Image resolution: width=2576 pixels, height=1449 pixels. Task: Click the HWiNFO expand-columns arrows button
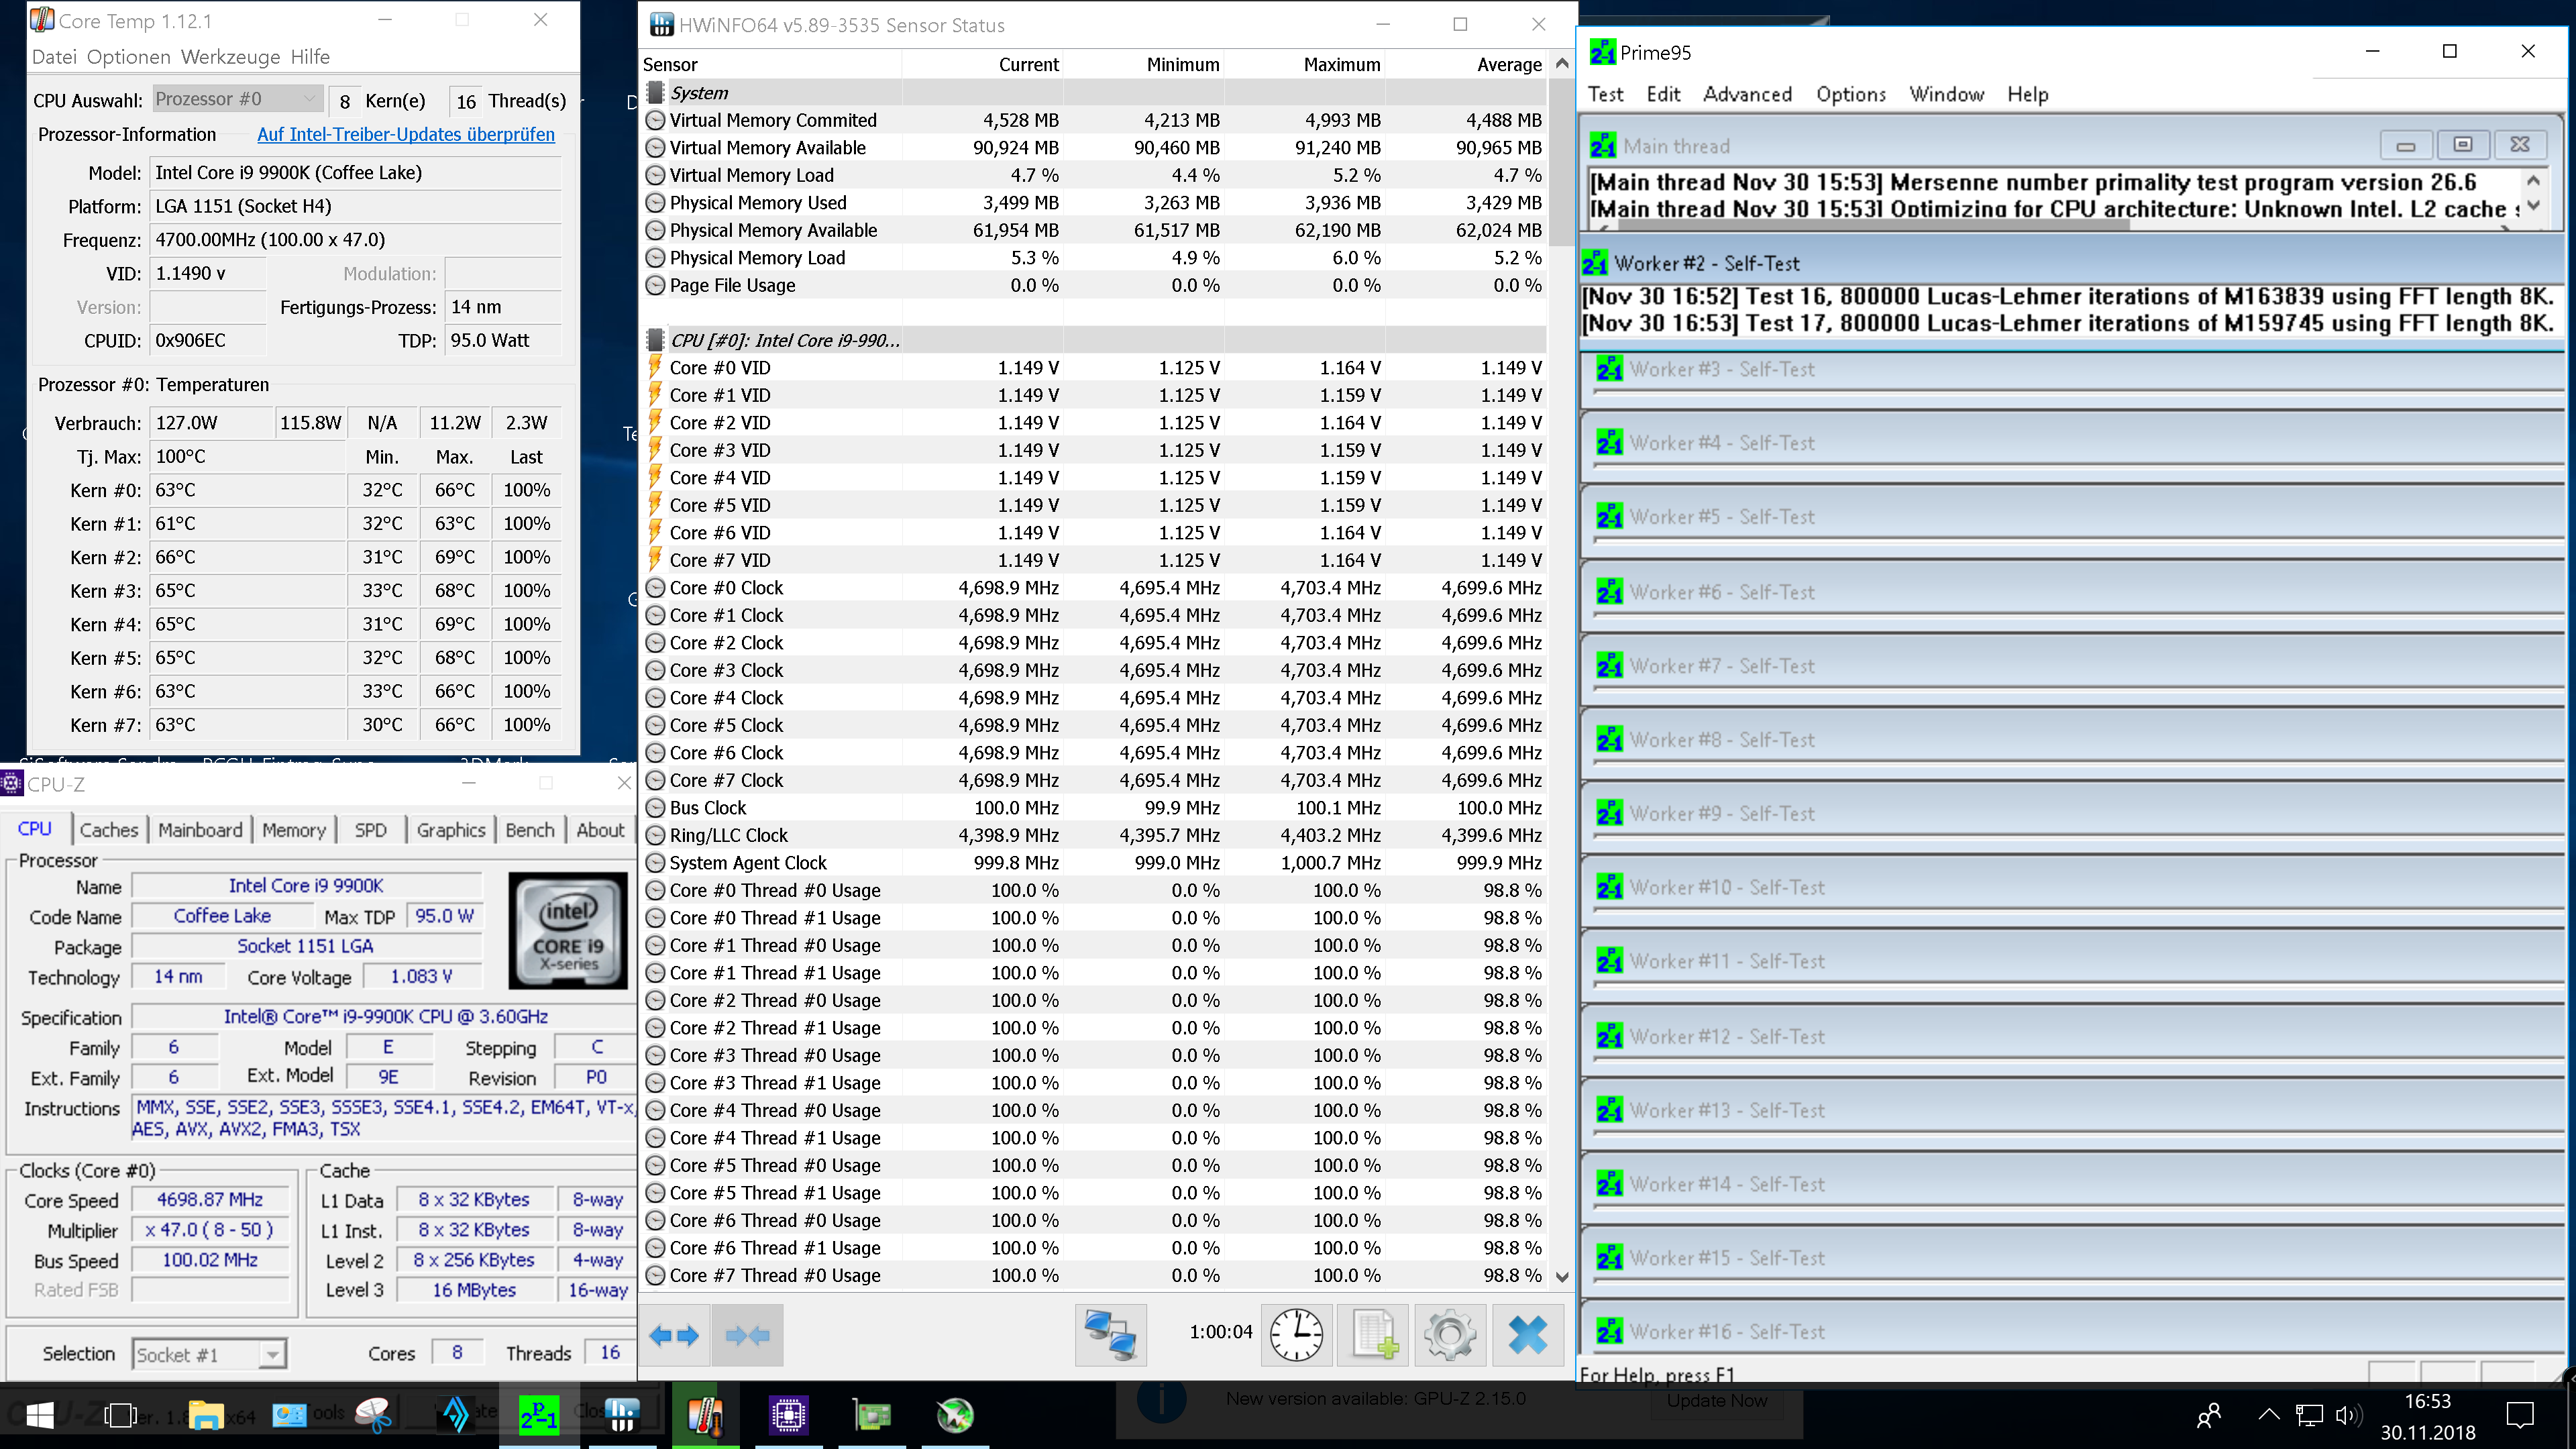coord(674,1334)
